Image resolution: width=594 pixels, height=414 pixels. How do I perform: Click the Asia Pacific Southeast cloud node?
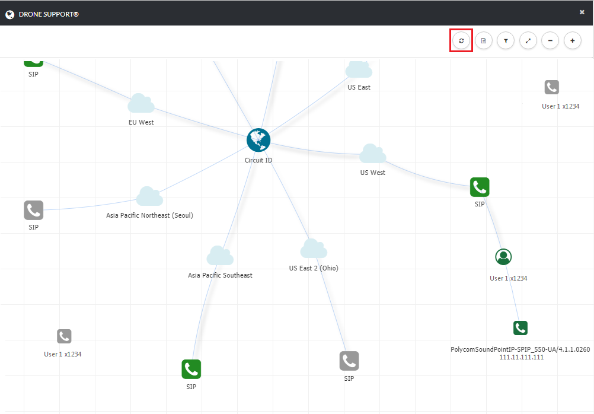point(220,256)
